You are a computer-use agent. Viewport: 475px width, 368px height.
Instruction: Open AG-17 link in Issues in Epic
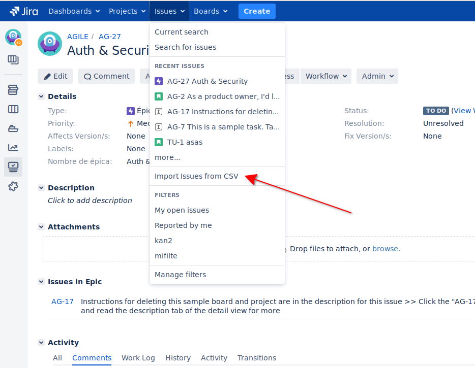click(63, 302)
